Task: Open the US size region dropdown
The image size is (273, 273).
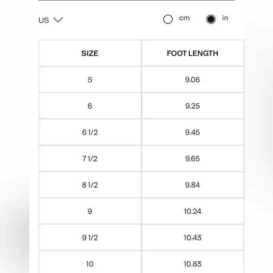Action: click(51, 20)
